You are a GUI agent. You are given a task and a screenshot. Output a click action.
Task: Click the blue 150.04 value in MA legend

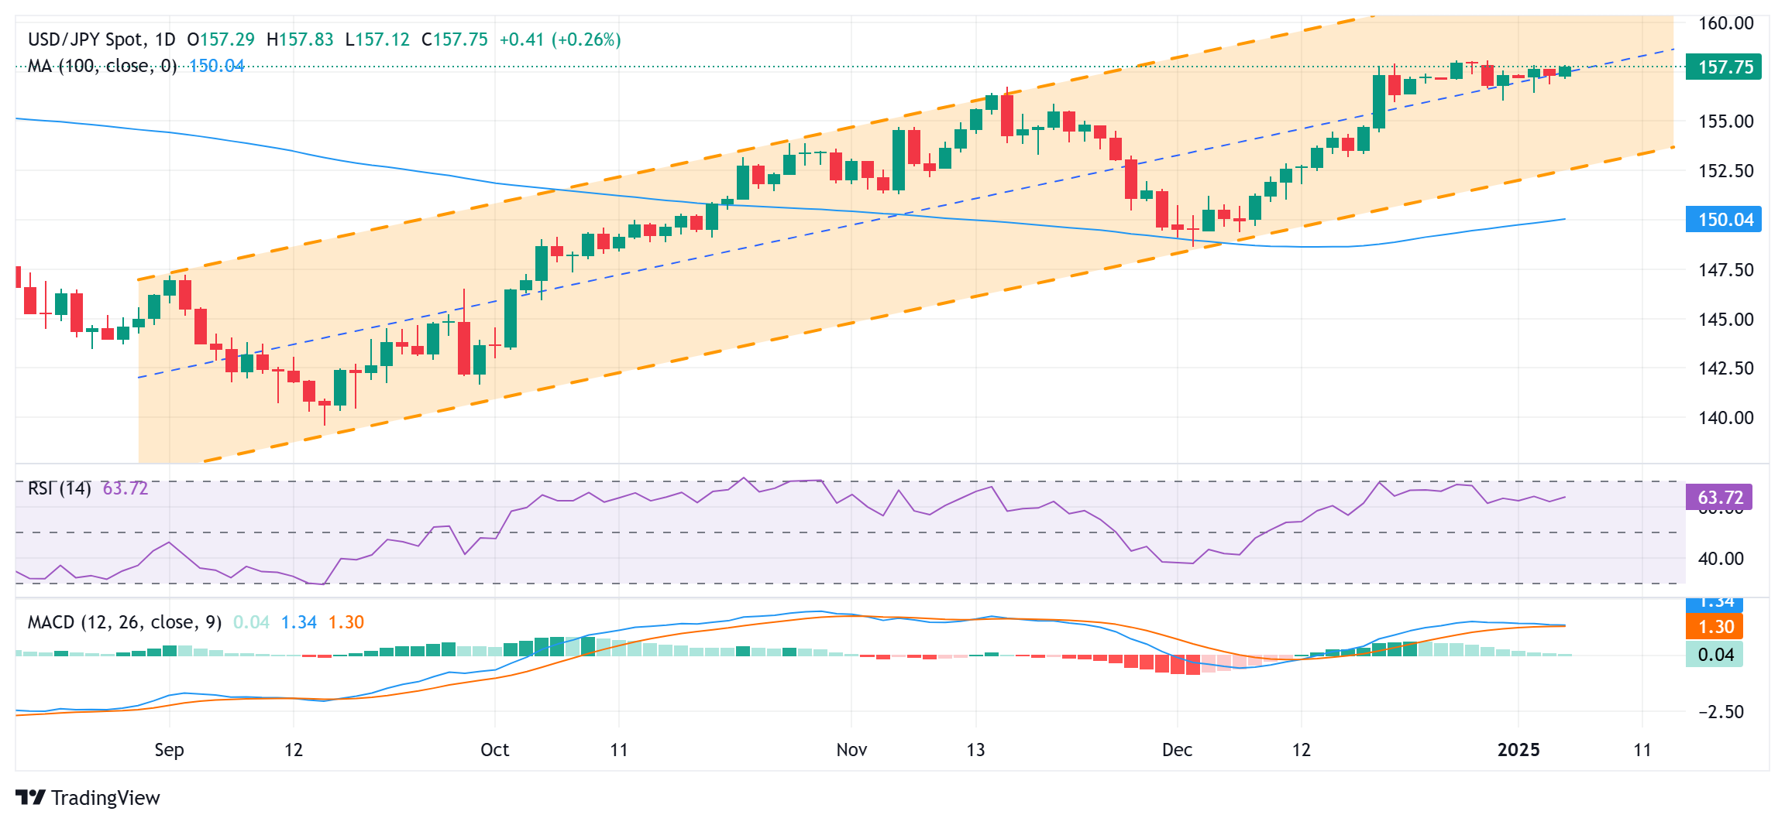pos(217,67)
